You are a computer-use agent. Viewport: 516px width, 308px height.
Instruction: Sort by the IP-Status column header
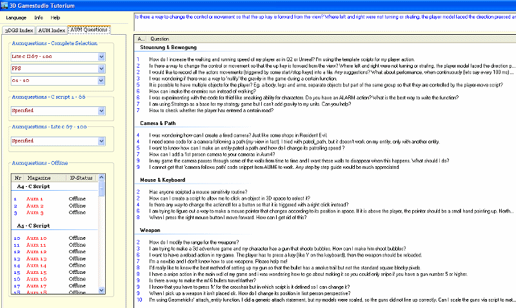tap(81, 178)
